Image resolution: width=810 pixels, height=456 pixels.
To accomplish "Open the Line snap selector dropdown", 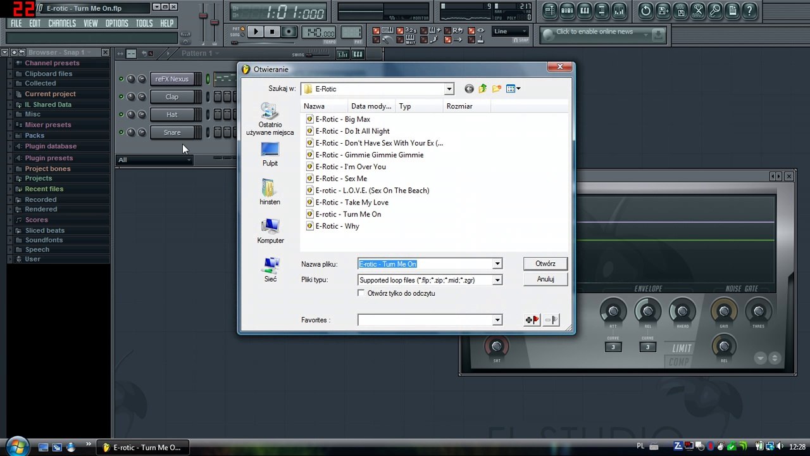I will point(510,31).
